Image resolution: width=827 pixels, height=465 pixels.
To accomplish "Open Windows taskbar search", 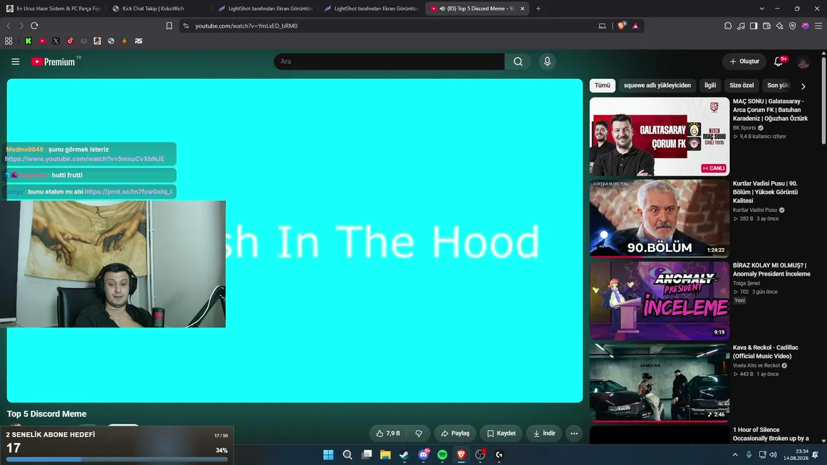I will 348,455.
